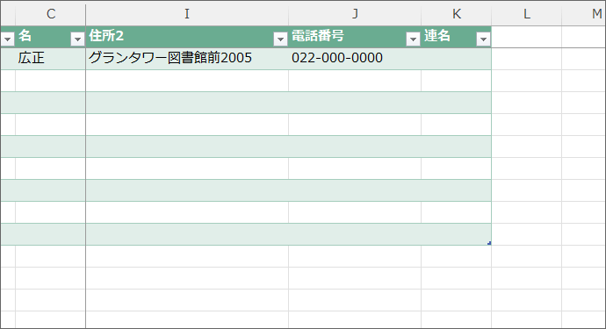Select column C header
This screenshot has height=329, width=606.
(x=51, y=14)
